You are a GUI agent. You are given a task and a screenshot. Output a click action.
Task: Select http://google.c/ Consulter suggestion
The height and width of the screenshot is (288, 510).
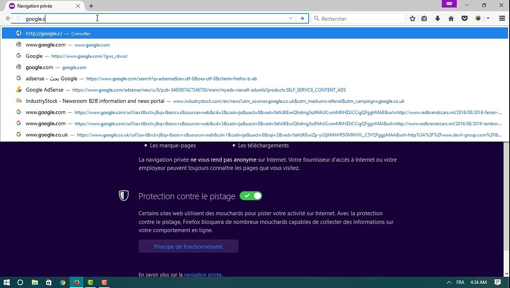point(255,34)
